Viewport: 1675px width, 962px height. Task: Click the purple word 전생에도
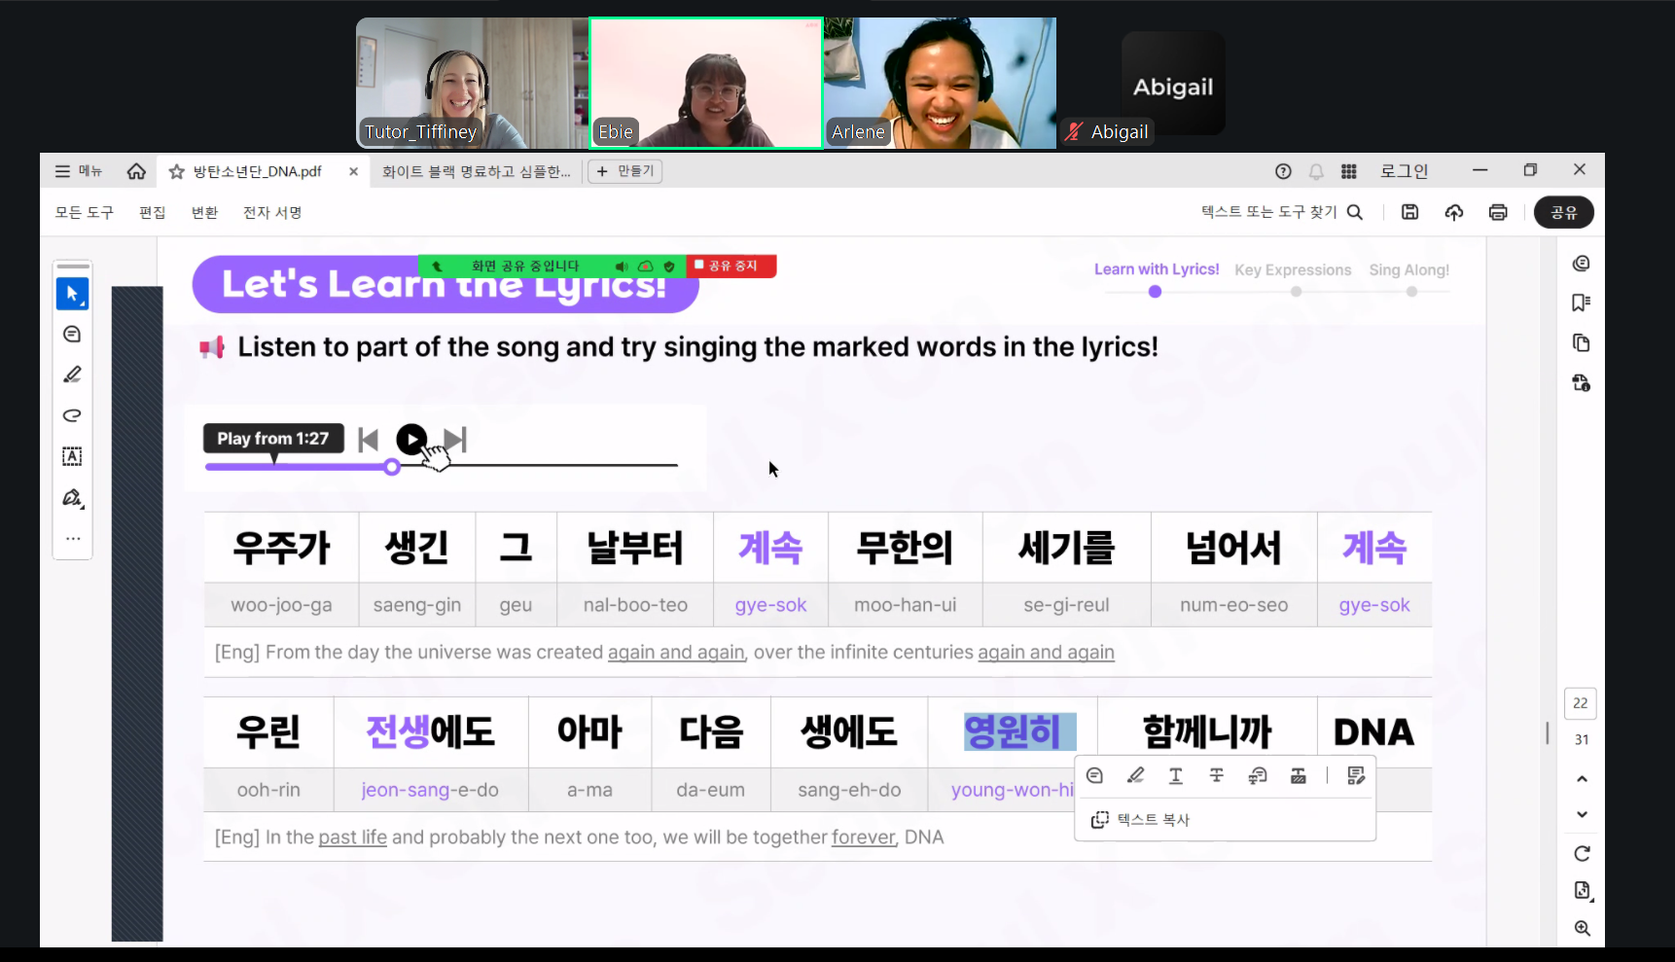coord(430,731)
